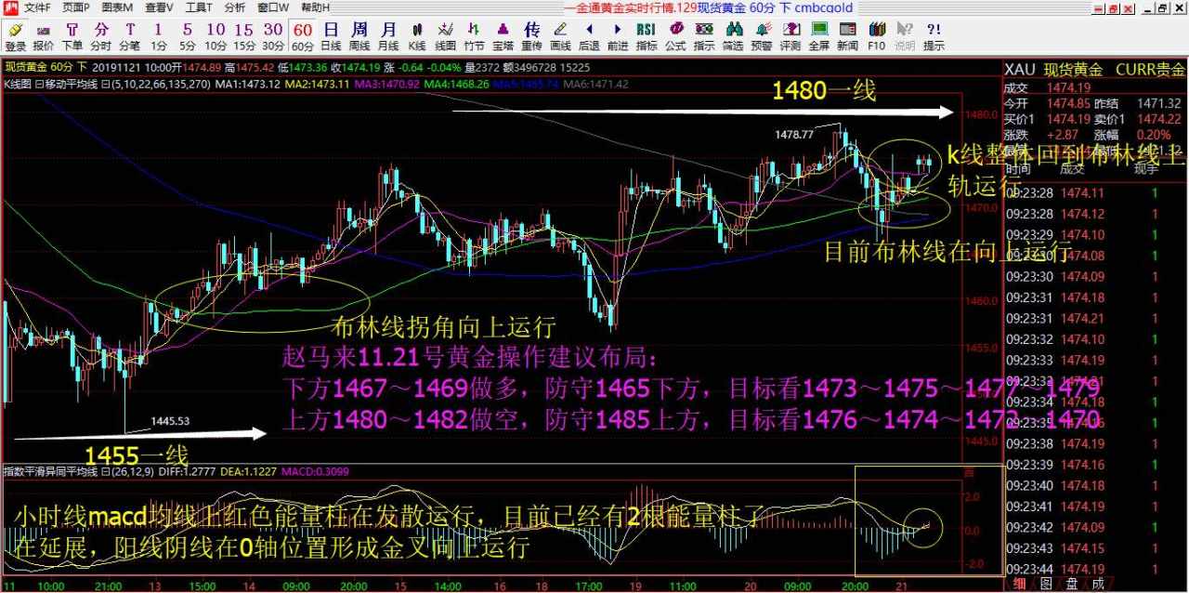Image resolution: width=1189 pixels, height=593 pixels.
Task: Select the 盘 tab at bottom right
Action: [x=1073, y=585]
